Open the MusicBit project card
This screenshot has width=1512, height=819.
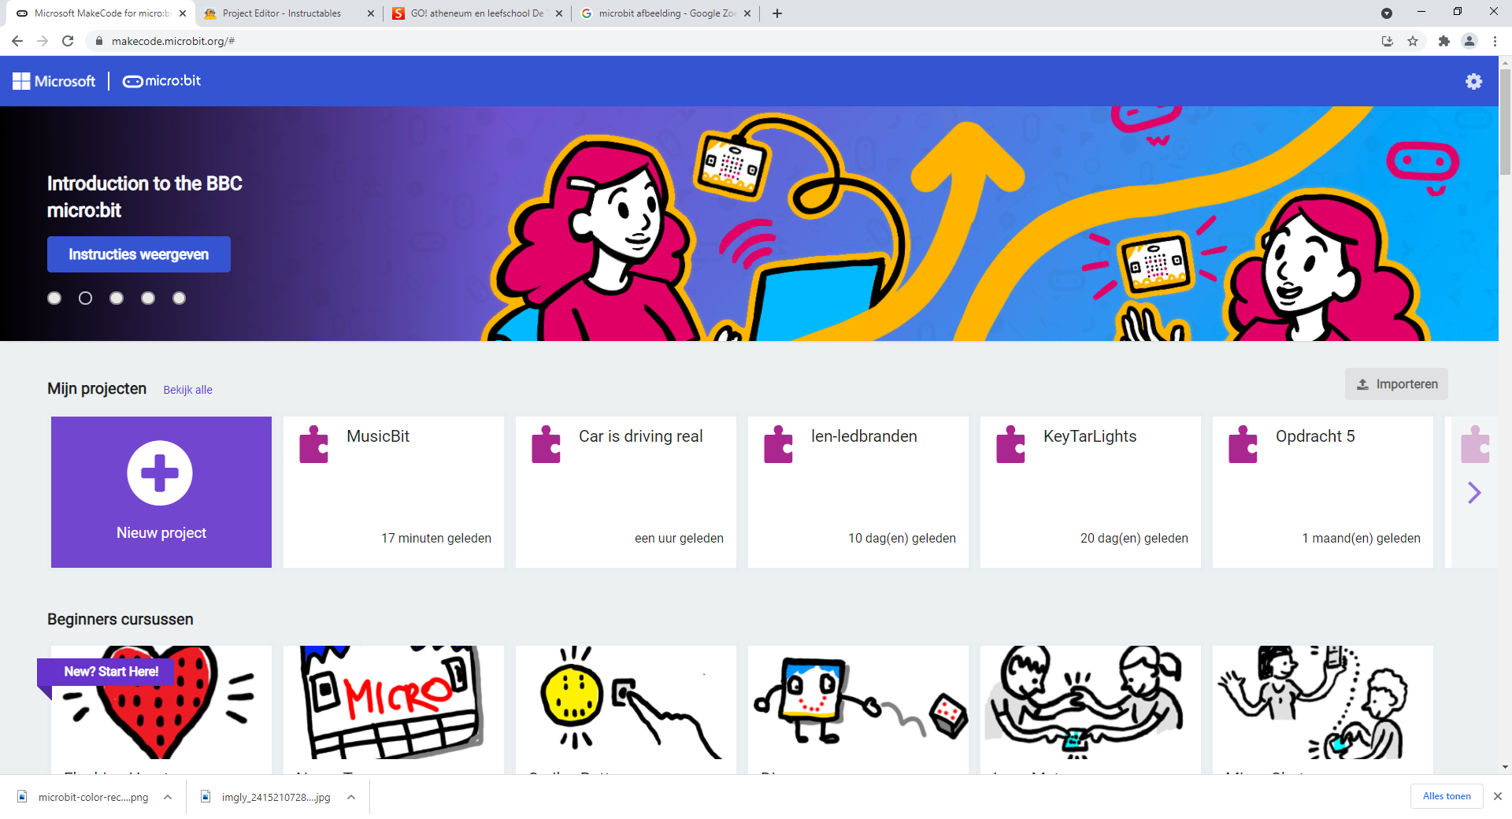(x=394, y=492)
